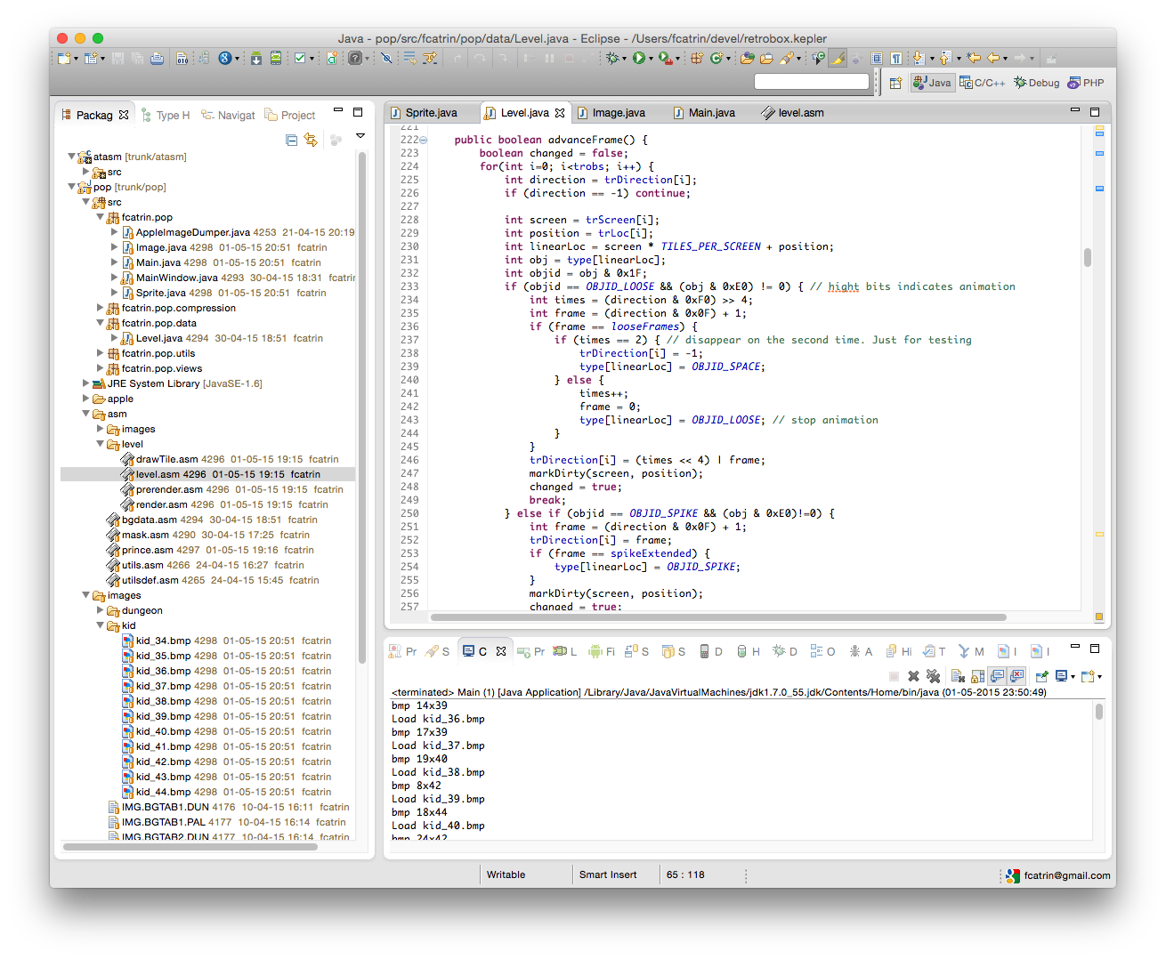Toggle Show Whitespace Characters pilcrow button
Image resolution: width=1166 pixels, height=959 pixels.
[x=896, y=59]
